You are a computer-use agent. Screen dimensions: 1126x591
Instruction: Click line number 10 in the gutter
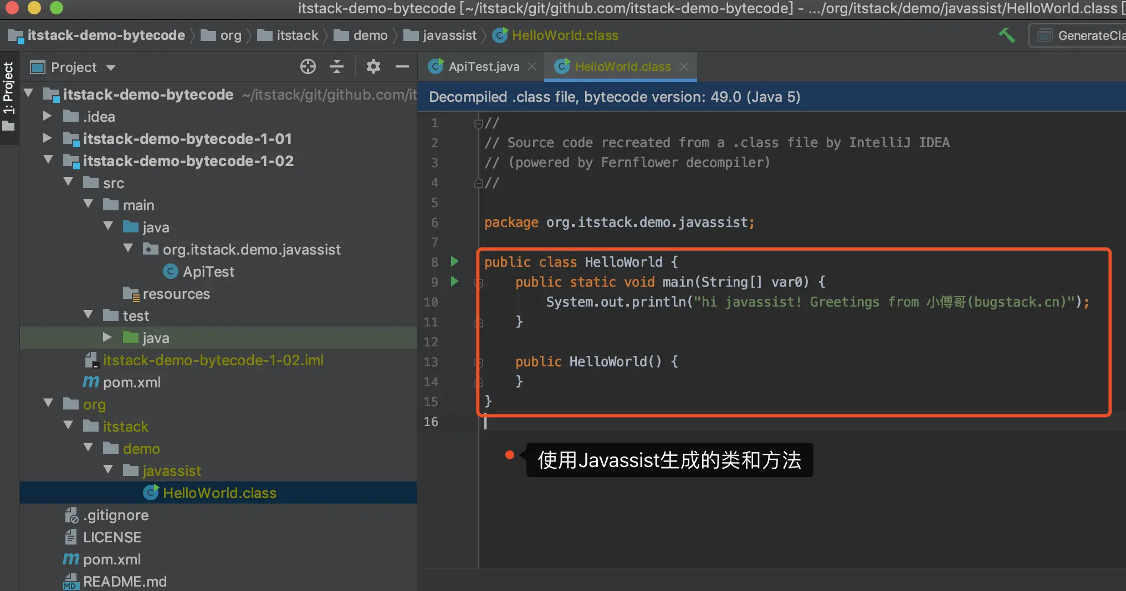coord(431,302)
